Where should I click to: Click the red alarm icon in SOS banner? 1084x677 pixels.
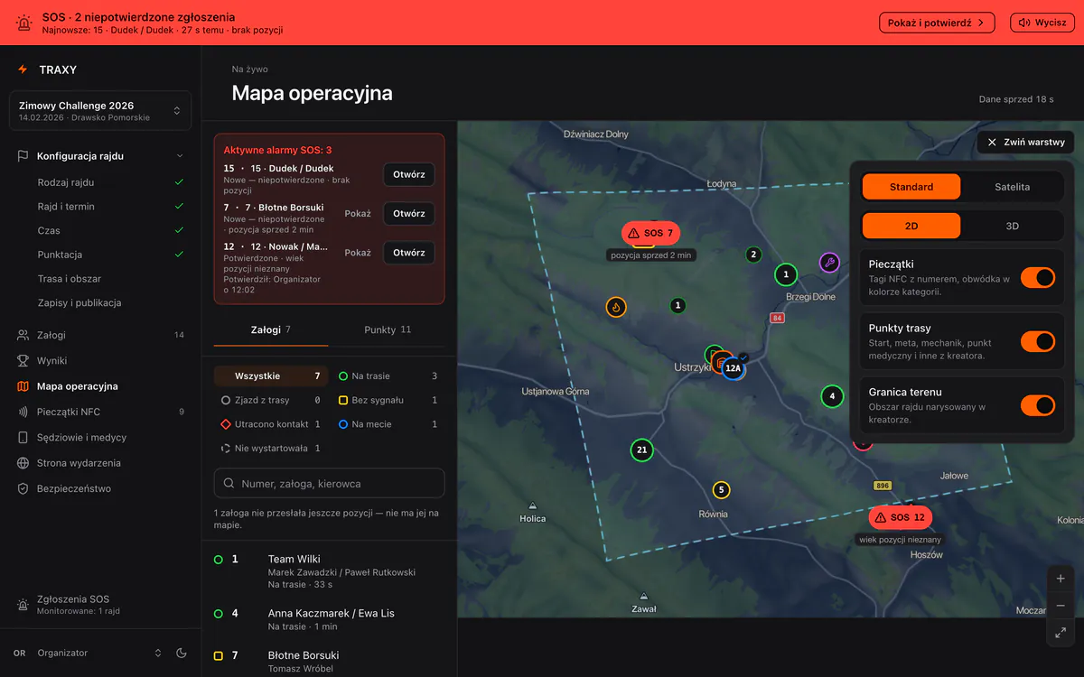coord(23,23)
